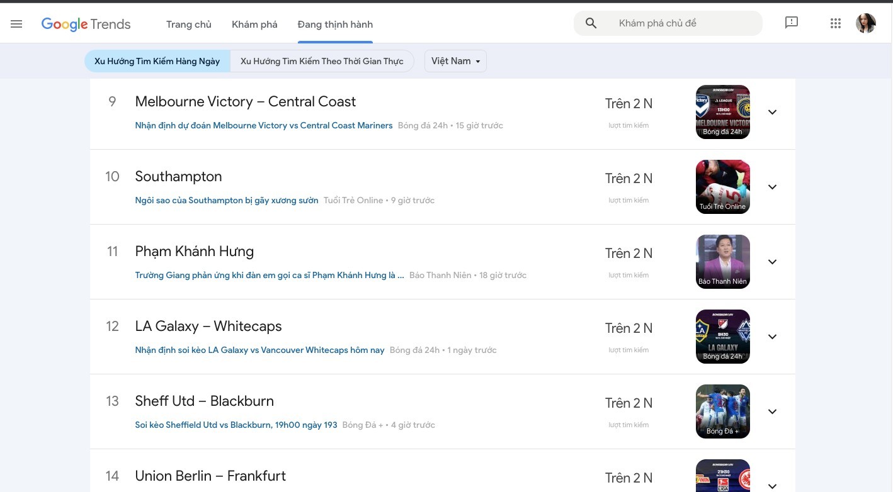The width and height of the screenshot is (893, 492).
Task: Expand the Melbourne Victory – Central Coast row
Action: (772, 112)
